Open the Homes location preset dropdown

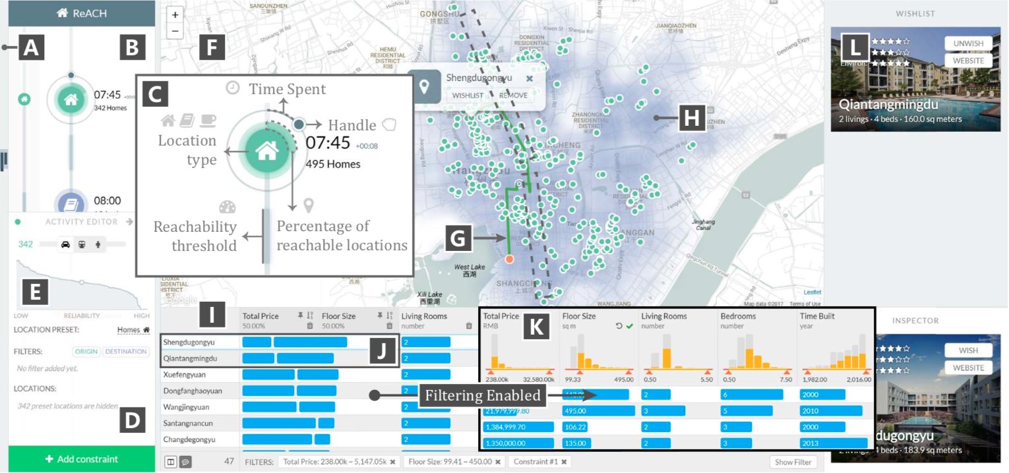134,329
